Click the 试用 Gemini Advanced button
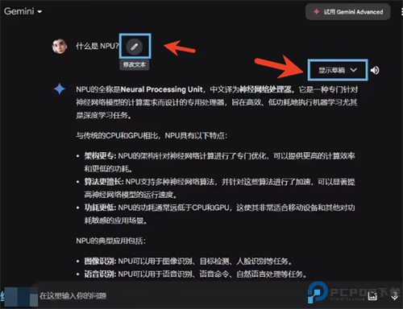The height and width of the screenshot is (309, 403). tap(348, 12)
